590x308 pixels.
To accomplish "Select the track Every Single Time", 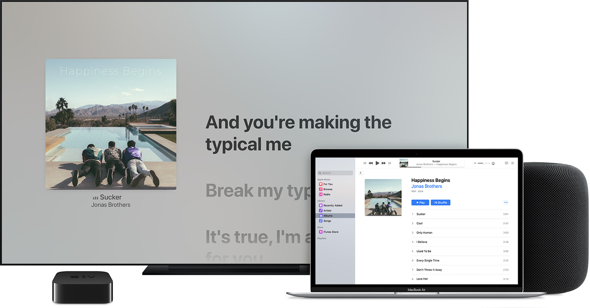I will tap(460, 260).
